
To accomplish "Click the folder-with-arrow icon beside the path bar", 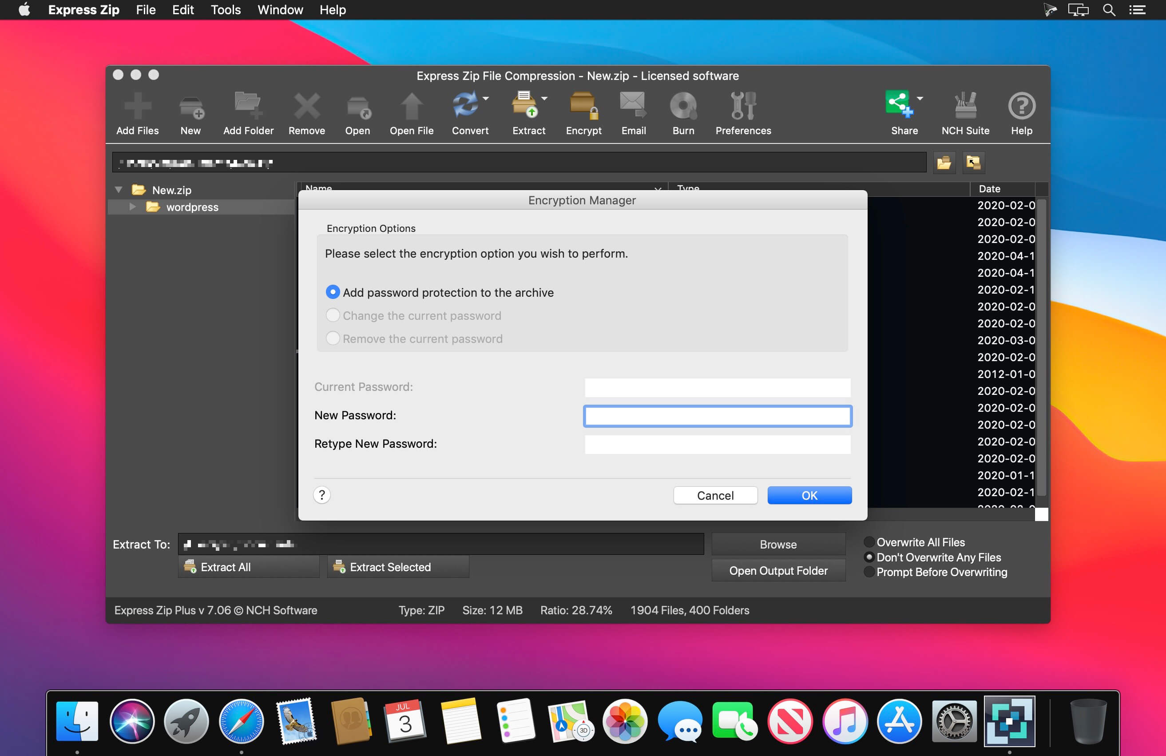I will [973, 163].
